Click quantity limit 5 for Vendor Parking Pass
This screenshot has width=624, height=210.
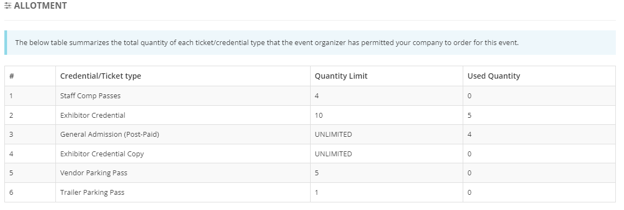(x=317, y=173)
